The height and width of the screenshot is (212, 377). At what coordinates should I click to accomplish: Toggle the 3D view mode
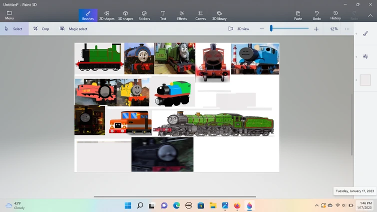[x=239, y=29]
